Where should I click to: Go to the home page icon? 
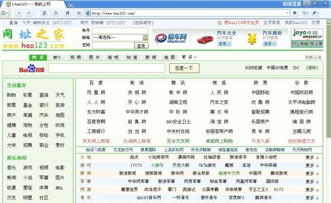67,13
